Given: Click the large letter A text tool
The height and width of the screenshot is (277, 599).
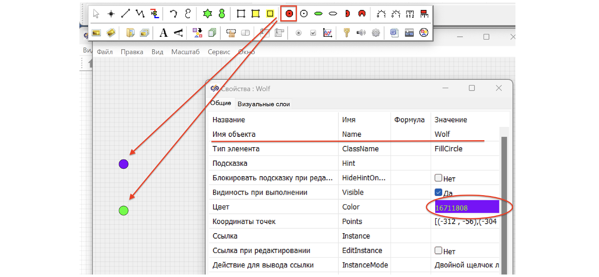Looking at the screenshot, I should pos(164,33).
